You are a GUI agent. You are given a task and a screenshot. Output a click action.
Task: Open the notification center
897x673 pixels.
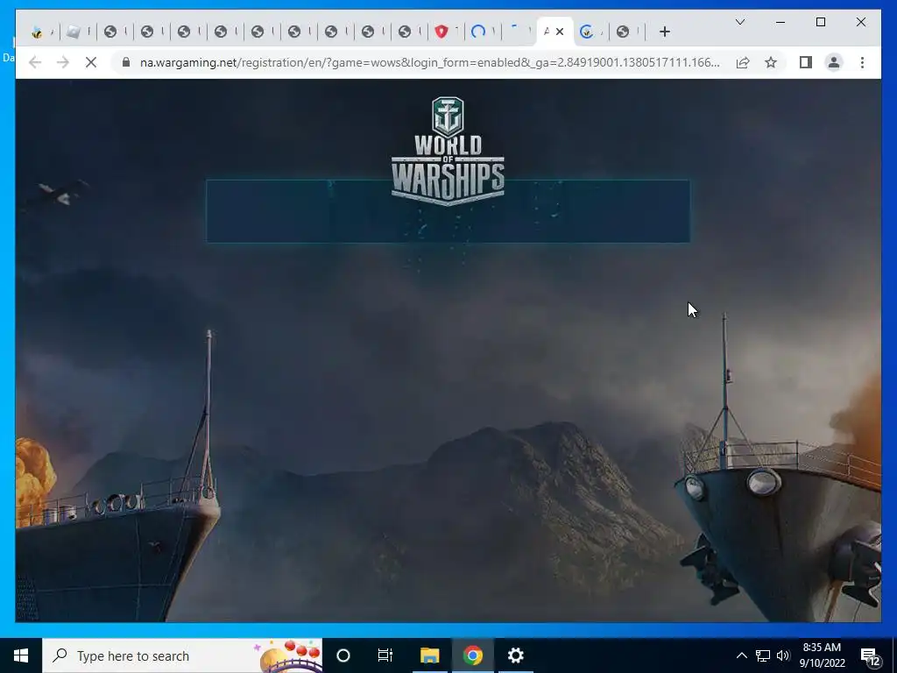870,656
